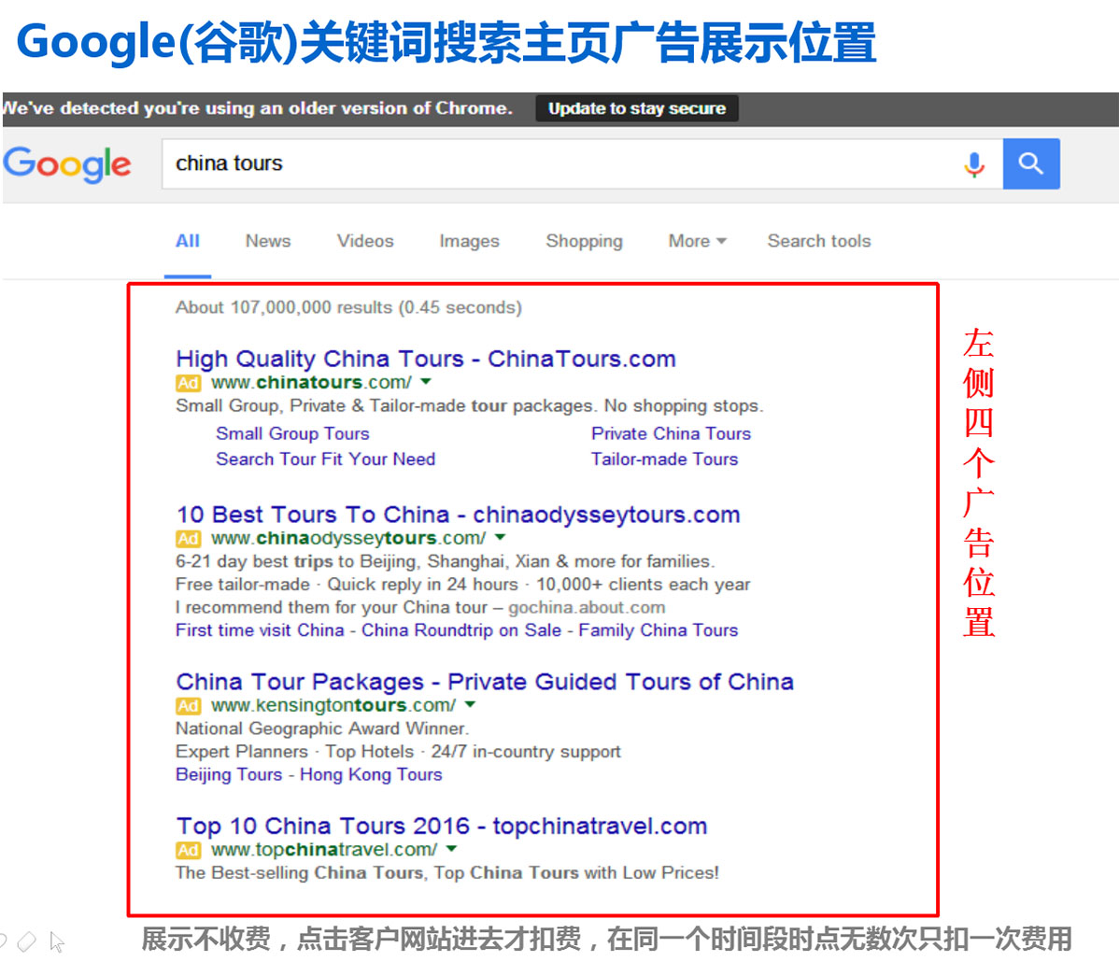Open the Small Group Tours sitelink
The height and width of the screenshot is (961, 1119).
[292, 433]
